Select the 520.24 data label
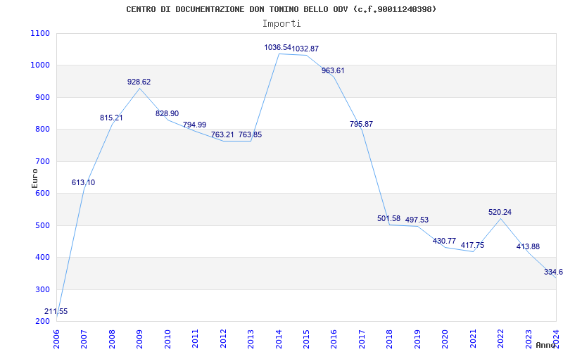Screen dimensions: 563x352 click(x=500, y=213)
